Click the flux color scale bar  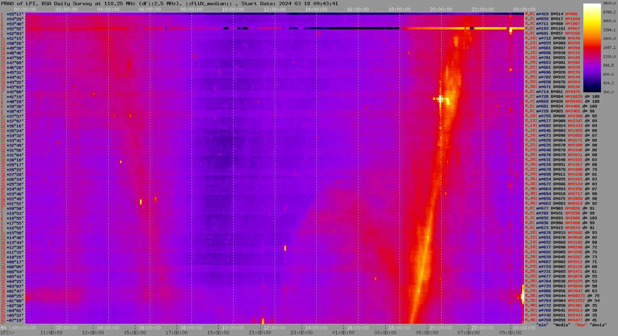coord(592,48)
